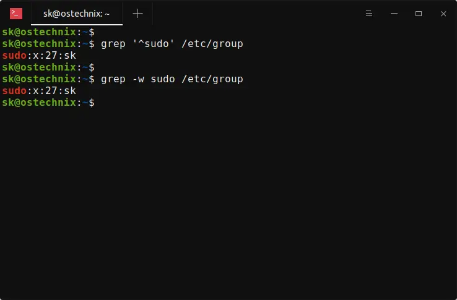
Task: Open the hamburger menu in title bar
Action: point(369,13)
